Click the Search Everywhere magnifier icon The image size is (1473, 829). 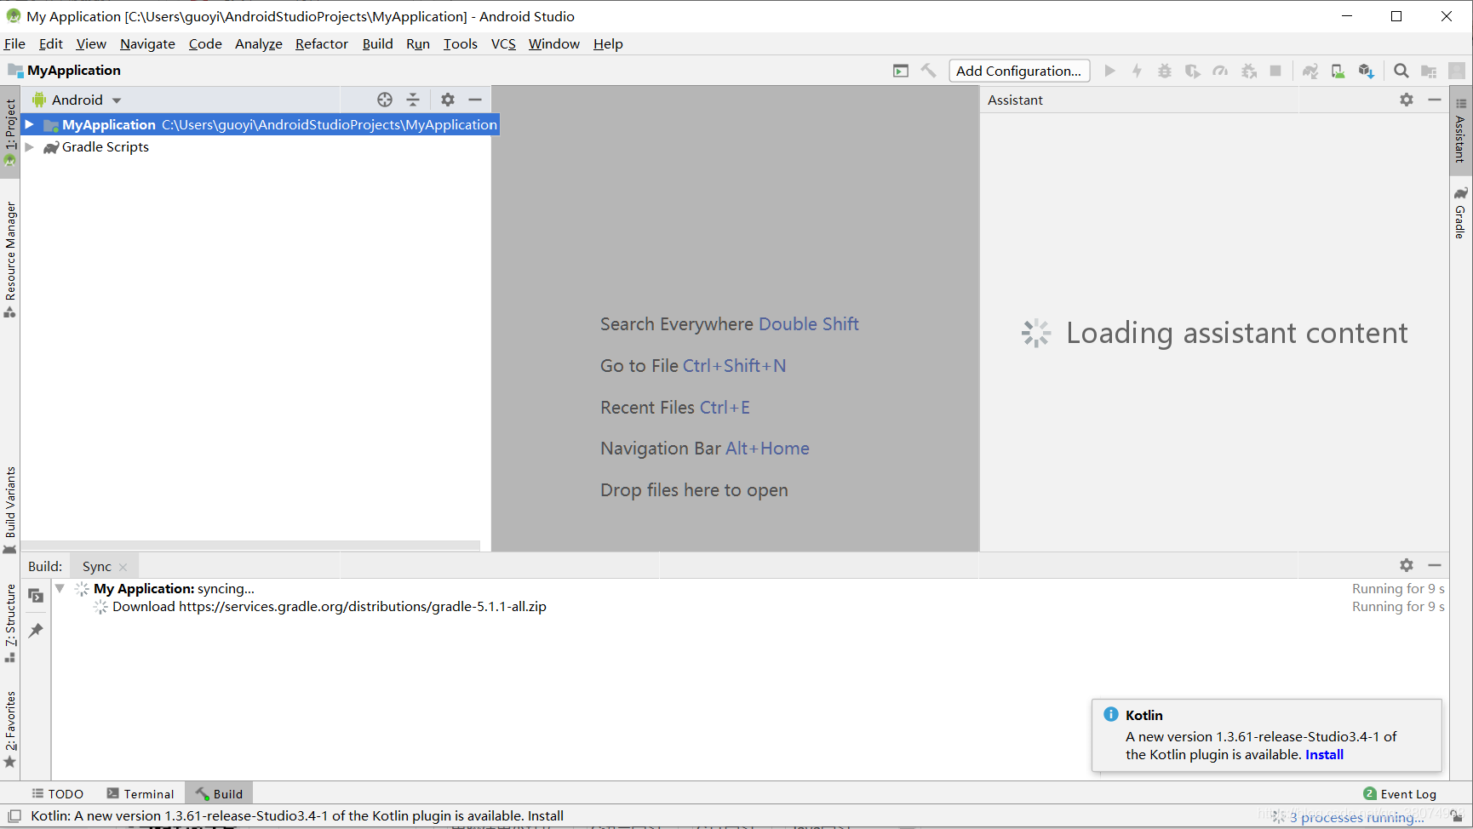pyautogui.click(x=1401, y=71)
